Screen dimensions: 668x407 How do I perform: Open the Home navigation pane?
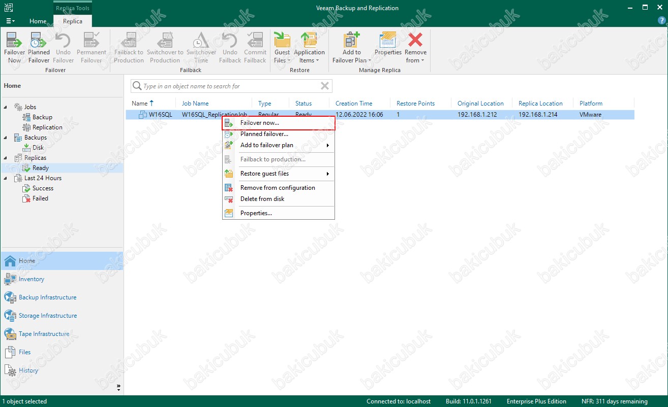tap(62, 261)
